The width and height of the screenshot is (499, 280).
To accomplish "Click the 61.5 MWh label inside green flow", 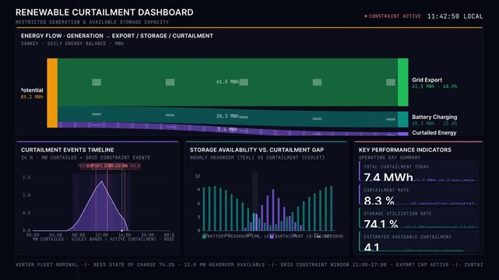I will pyautogui.click(x=227, y=82).
